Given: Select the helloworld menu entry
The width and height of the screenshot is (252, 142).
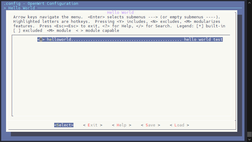Looking at the screenshot, I should coord(130,39).
